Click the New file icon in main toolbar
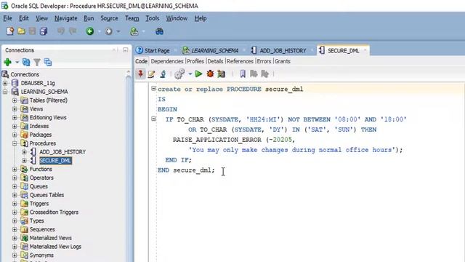 click(10, 31)
